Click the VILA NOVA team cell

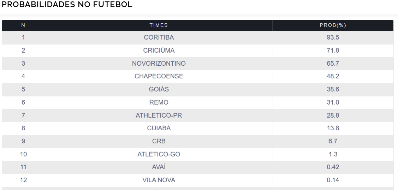click(x=159, y=180)
